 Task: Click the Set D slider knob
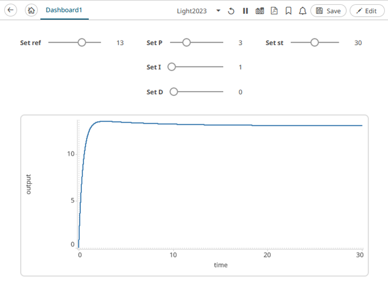tap(174, 92)
